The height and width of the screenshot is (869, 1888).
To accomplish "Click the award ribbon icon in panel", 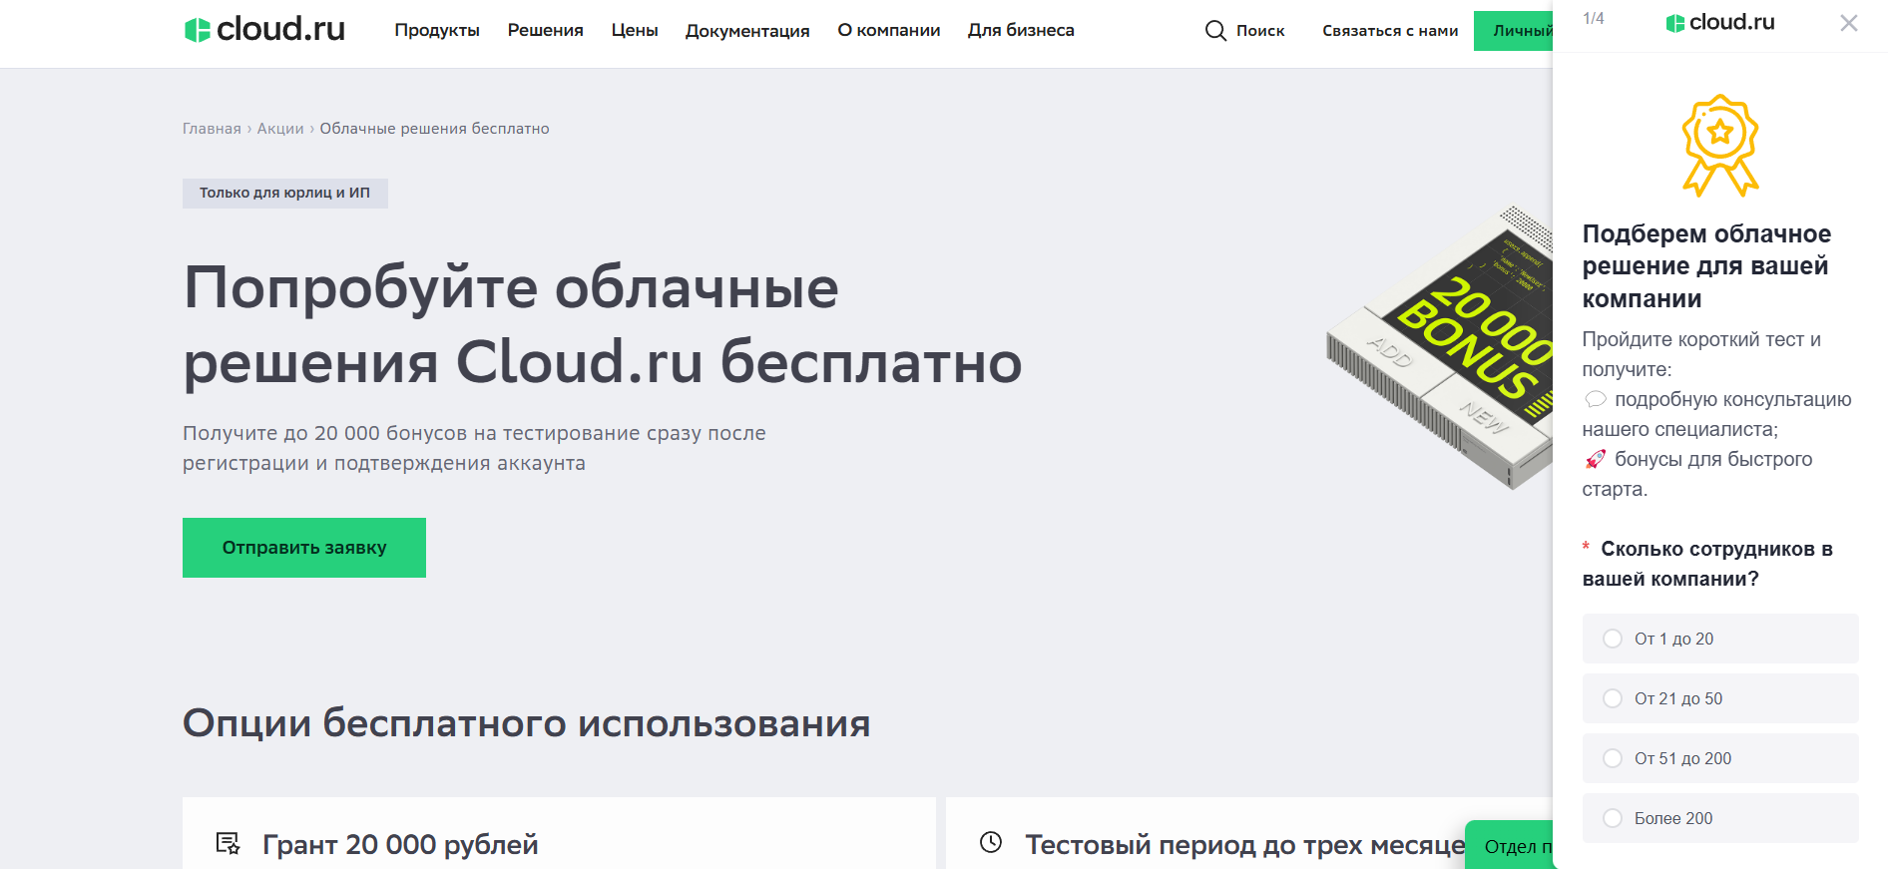I will [1719, 145].
